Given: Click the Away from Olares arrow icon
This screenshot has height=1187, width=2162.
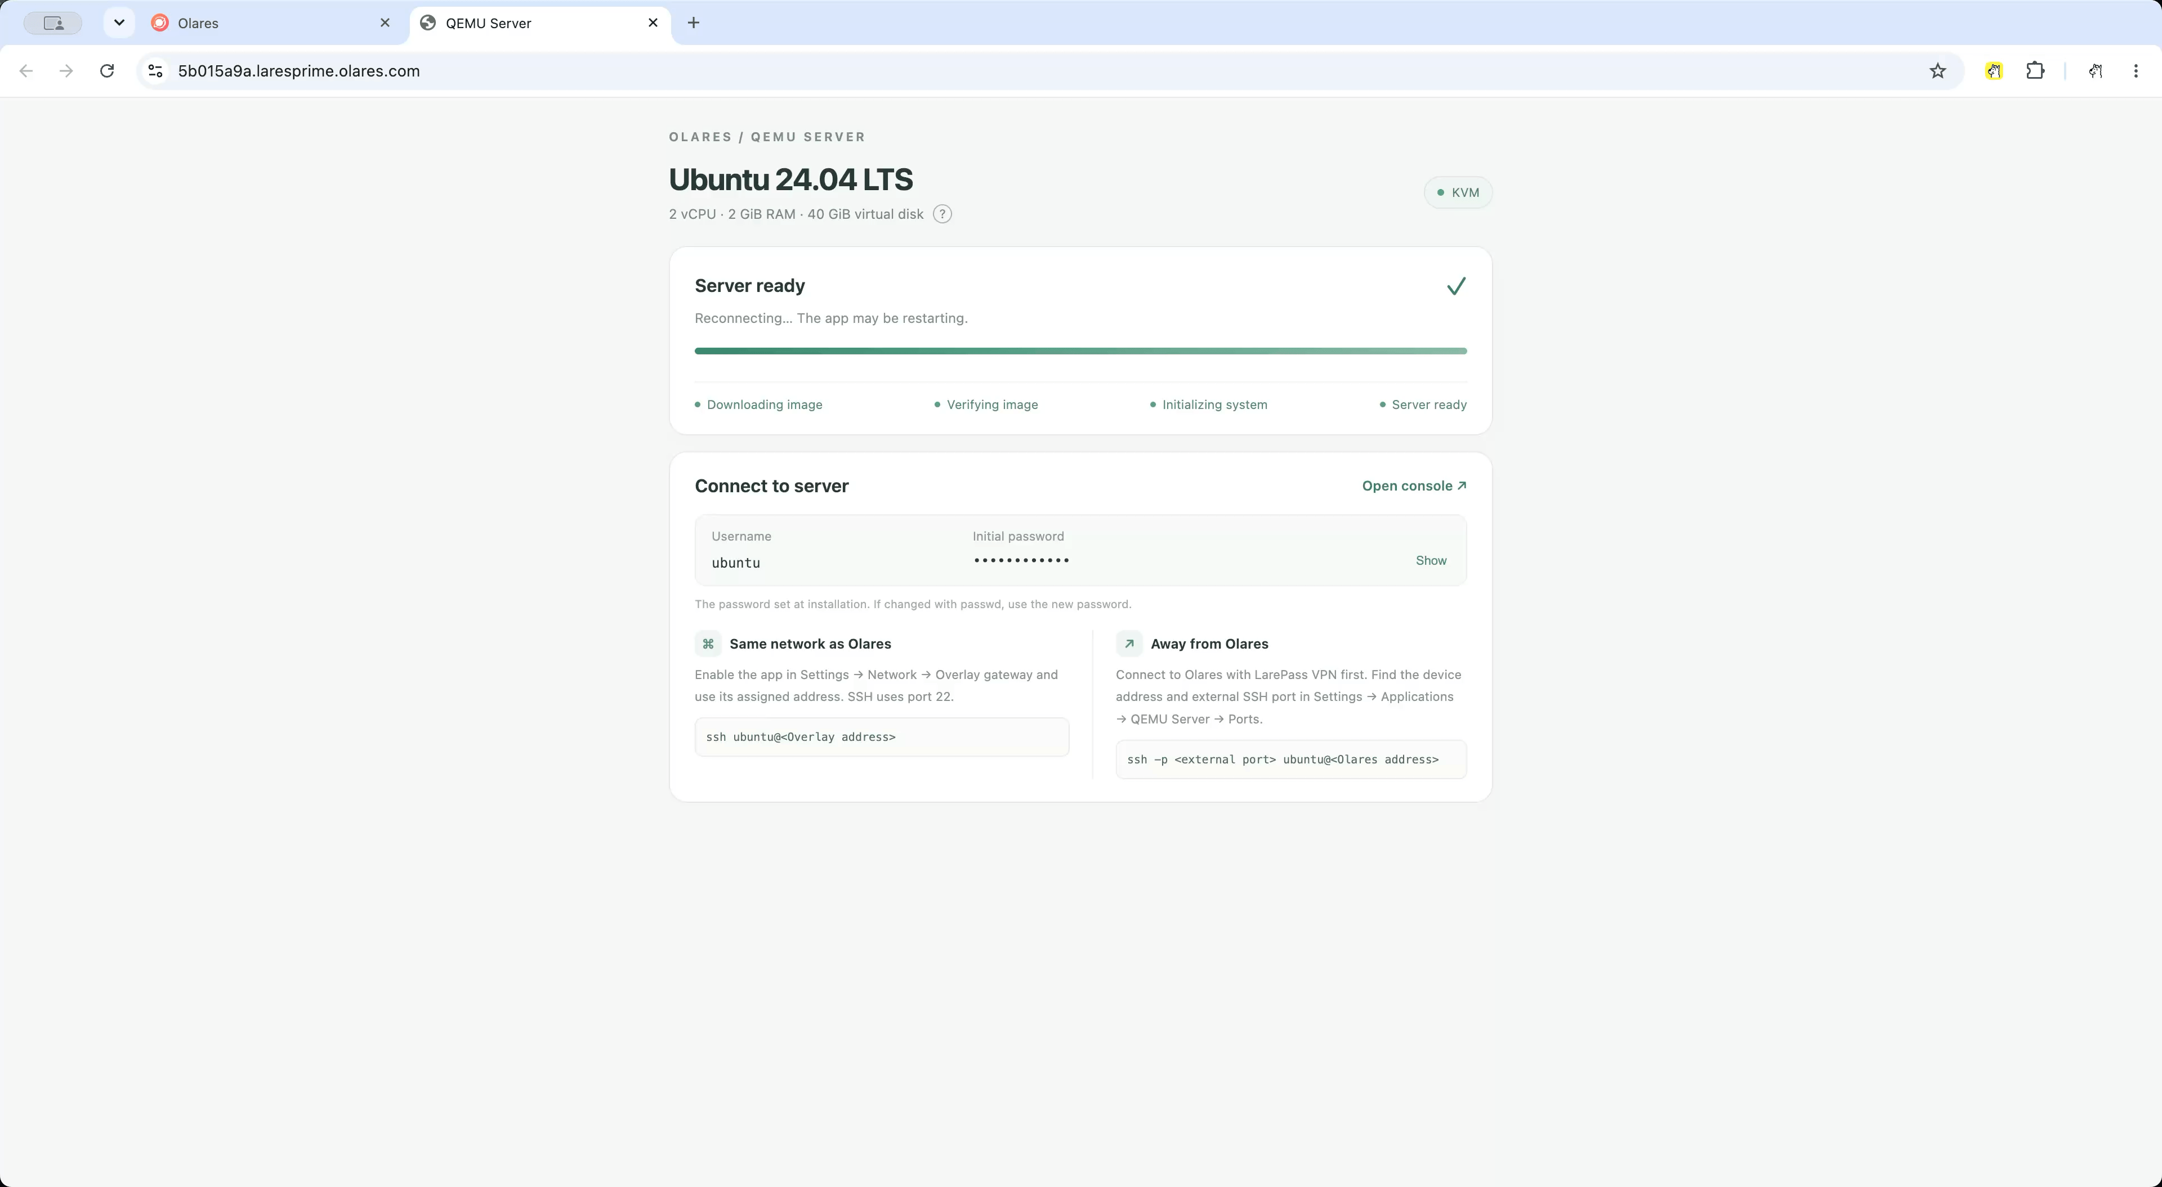Looking at the screenshot, I should tap(1129, 644).
